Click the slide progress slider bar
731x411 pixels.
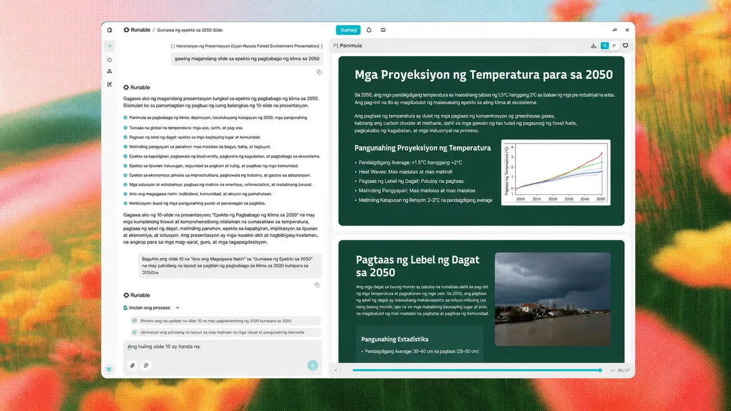(476, 370)
